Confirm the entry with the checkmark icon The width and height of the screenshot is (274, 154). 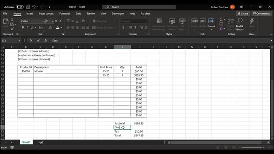(38, 41)
